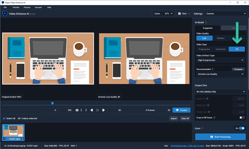Click the blue timeline playhead marker
The width and height of the screenshot is (249, 149).
click(52, 103)
